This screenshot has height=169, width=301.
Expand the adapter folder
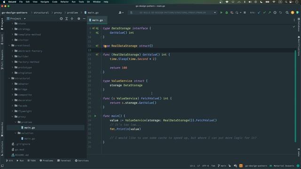coord(13,84)
